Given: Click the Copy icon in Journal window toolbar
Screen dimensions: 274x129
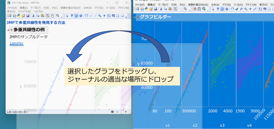Looking at the screenshot, I should tap(38, 16).
